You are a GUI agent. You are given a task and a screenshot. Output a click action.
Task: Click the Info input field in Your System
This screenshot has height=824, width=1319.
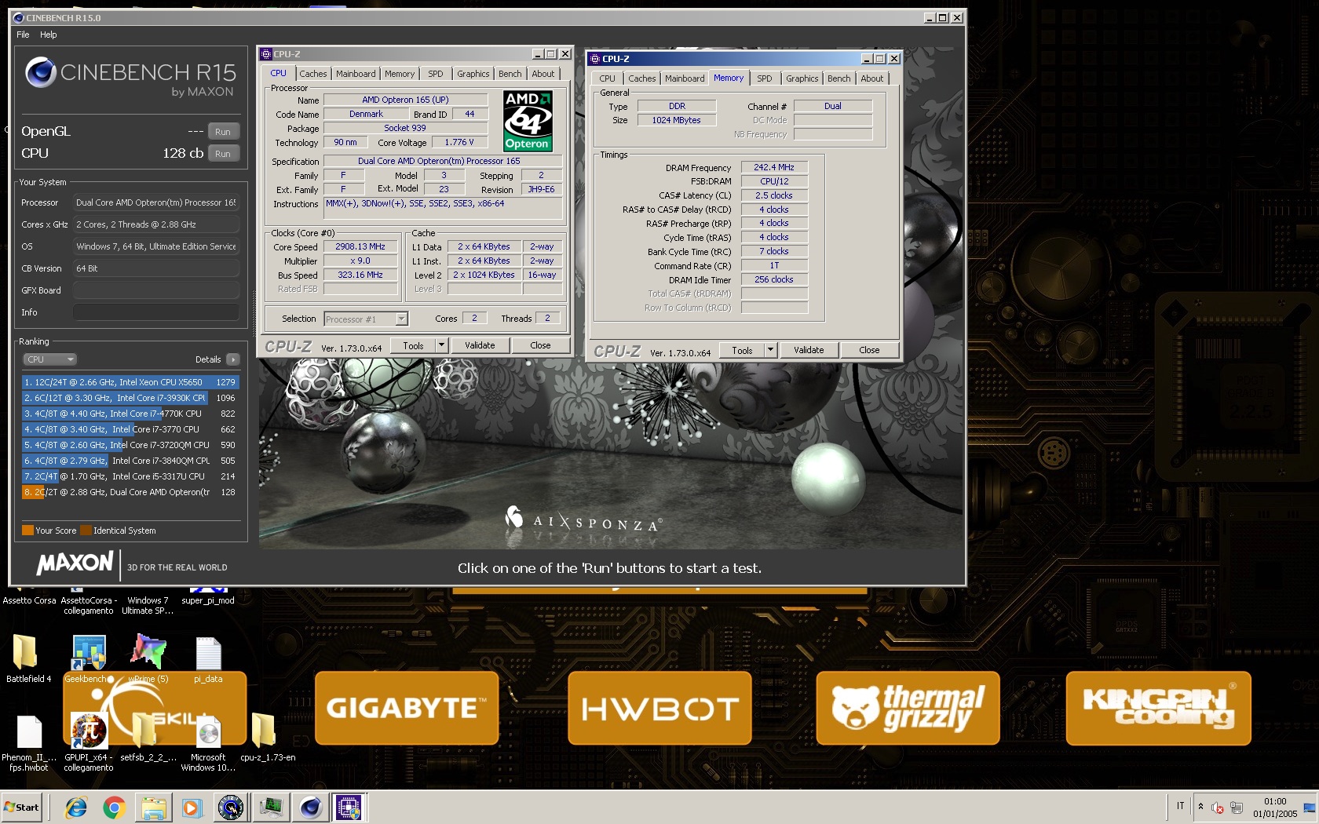click(x=156, y=312)
